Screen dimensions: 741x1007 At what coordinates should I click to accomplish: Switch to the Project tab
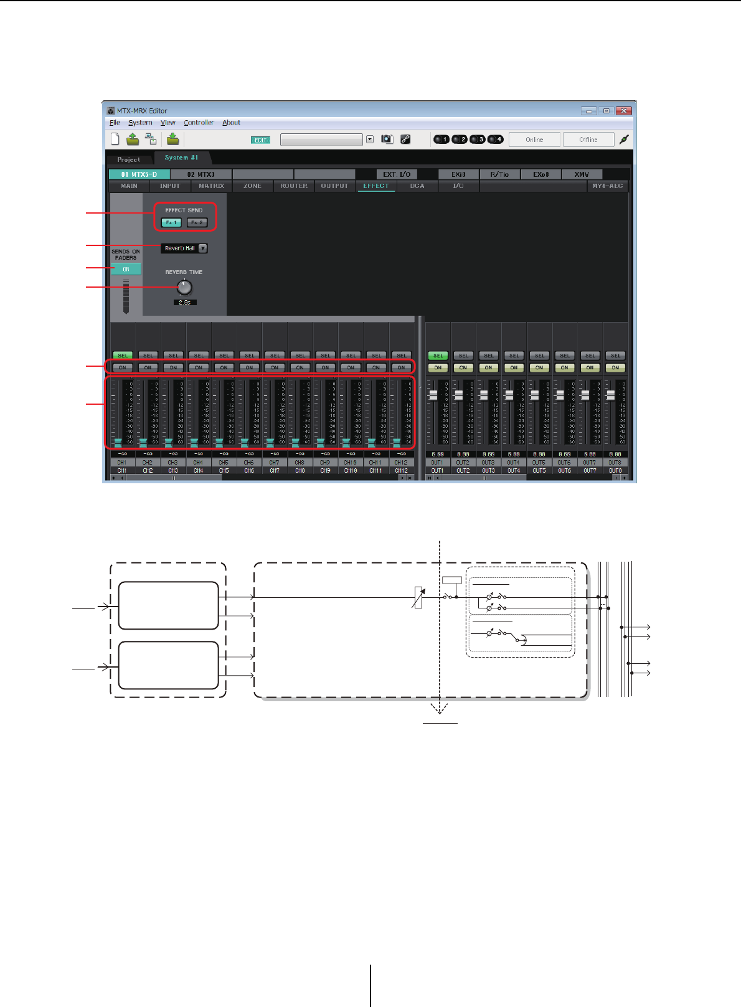pos(128,159)
